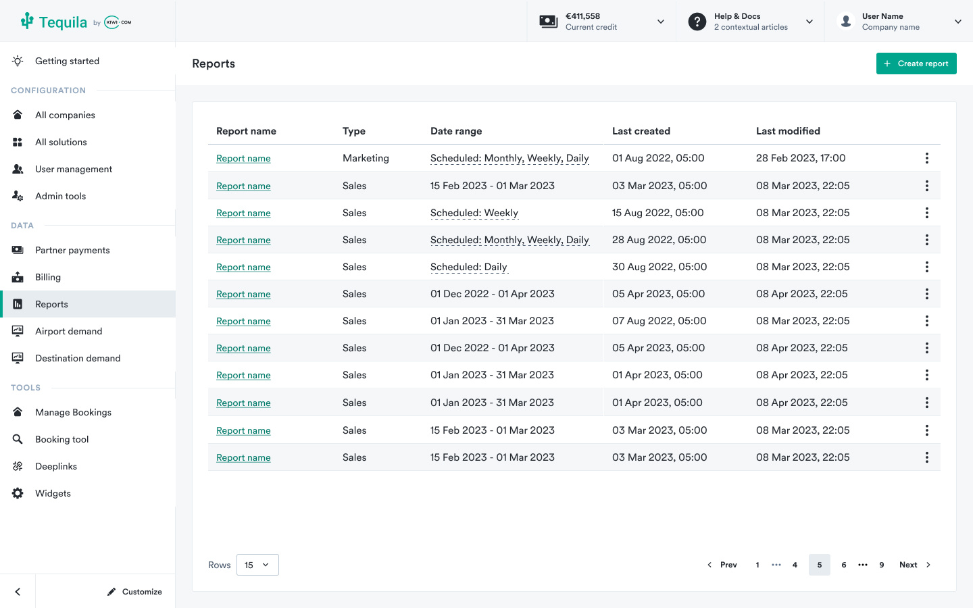
Task: Jump to page 9 in pagination
Action: 881,565
